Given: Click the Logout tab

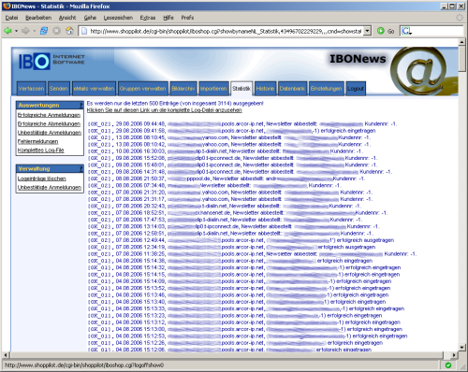Looking at the screenshot, I should (356, 89).
